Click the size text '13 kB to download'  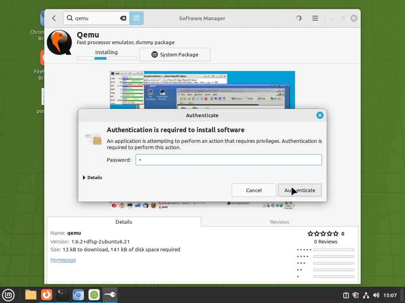(x=85, y=249)
